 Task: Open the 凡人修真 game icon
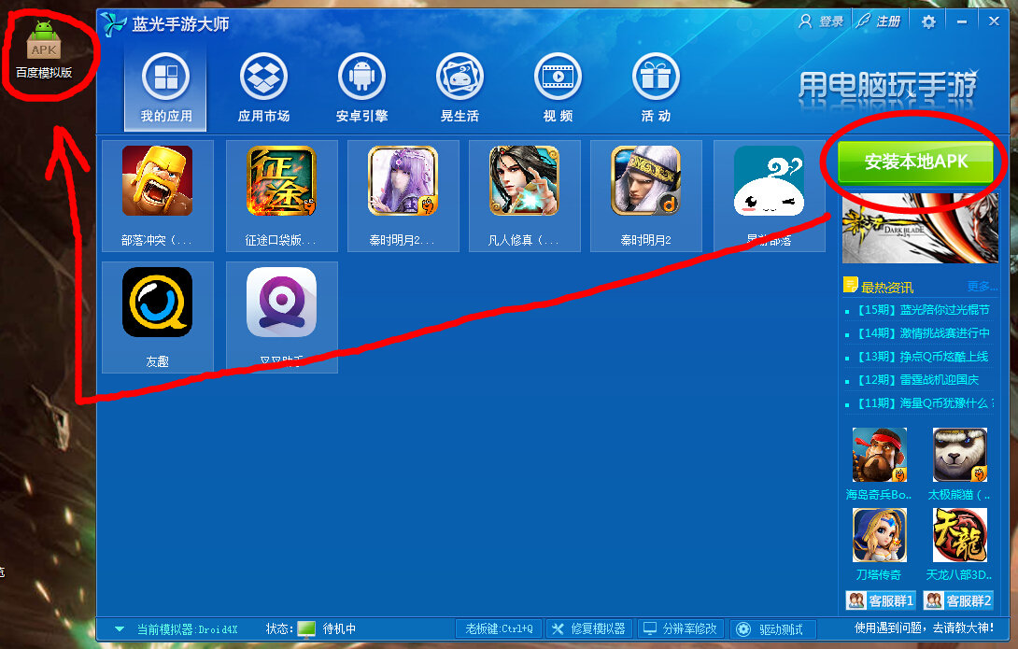coord(524,181)
